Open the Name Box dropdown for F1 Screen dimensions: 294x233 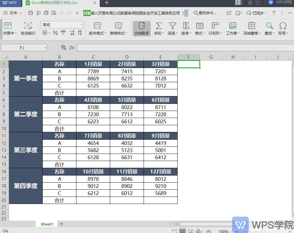click(x=45, y=48)
